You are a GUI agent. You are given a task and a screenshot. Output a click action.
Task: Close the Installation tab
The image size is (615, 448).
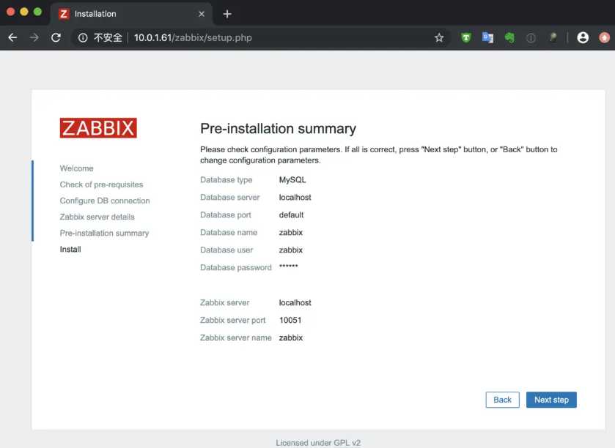[202, 14]
